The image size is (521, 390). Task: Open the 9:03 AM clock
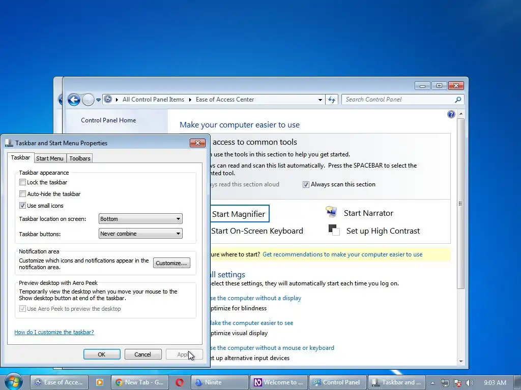point(495,383)
